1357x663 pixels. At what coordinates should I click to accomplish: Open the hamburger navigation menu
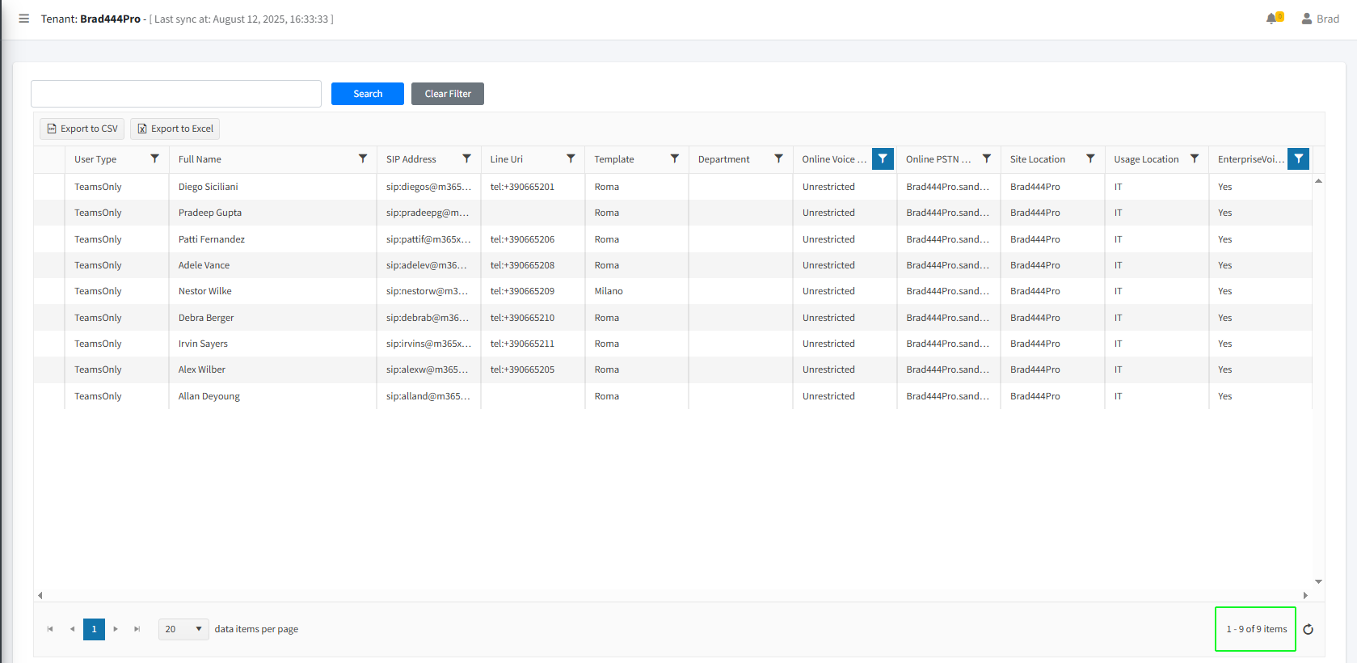[x=24, y=19]
